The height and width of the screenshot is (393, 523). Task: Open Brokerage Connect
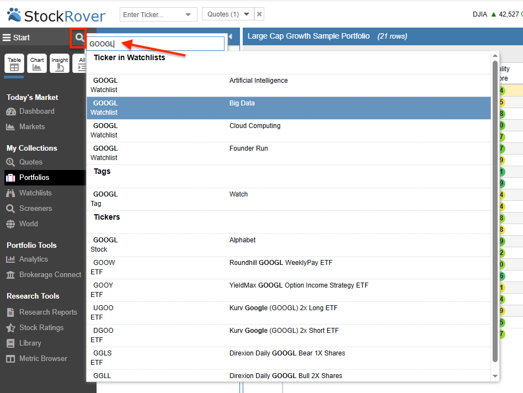pyautogui.click(x=44, y=274)
